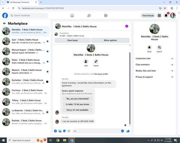Open the Tiffany conversation
The image size is (180, 143).
(x=25, y=102)
